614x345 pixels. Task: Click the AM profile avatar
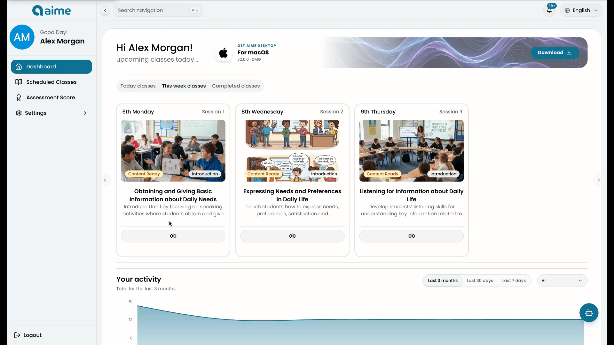coord(22,37)
